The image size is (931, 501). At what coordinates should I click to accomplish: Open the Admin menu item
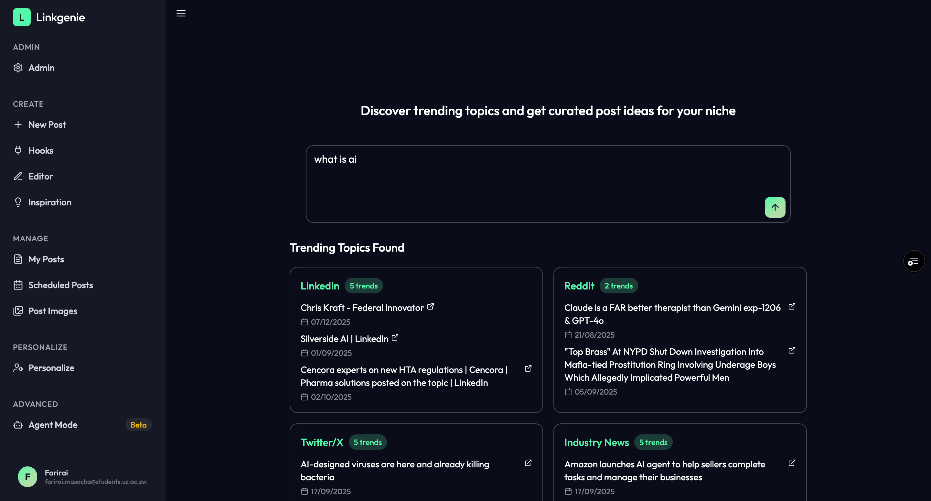coord(41,68)
